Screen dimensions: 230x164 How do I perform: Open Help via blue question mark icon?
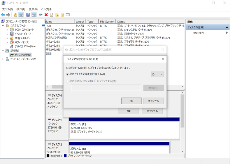[28, 15]
